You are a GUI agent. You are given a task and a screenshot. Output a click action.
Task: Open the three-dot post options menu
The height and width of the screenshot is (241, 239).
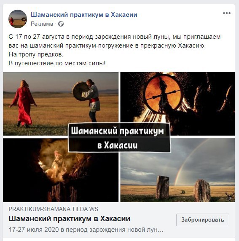point(227,13)
